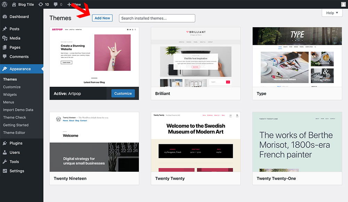
Task: Click the Appearance paintbrush icon
Action: pos(5,69)
